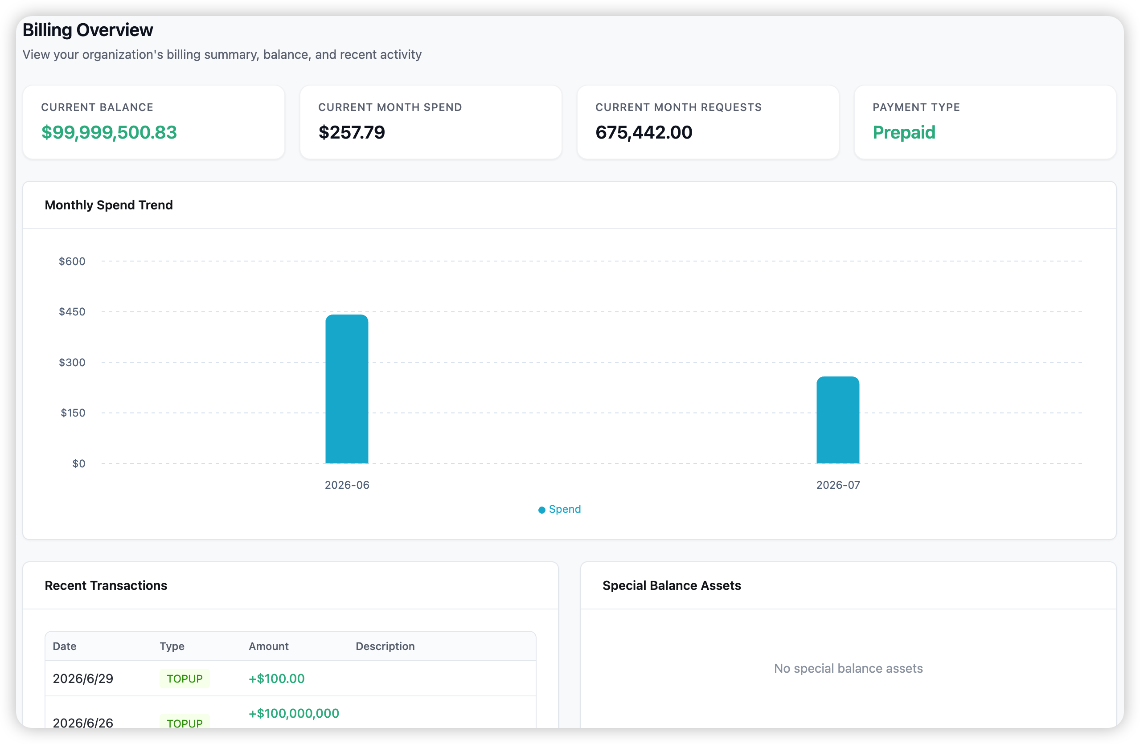
Task: Click the $150 y-axis label
Action: click(73, 413)
